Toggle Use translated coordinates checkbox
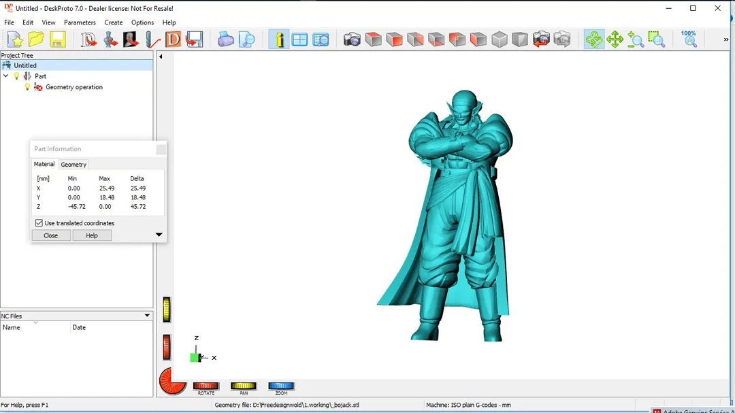 click(x=39, y=223)
